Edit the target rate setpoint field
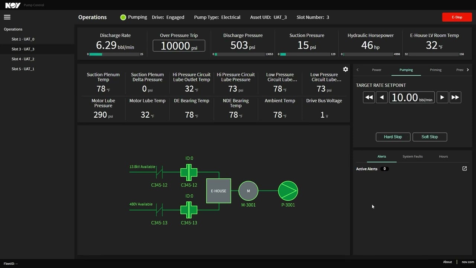 [x=412, y=97]
